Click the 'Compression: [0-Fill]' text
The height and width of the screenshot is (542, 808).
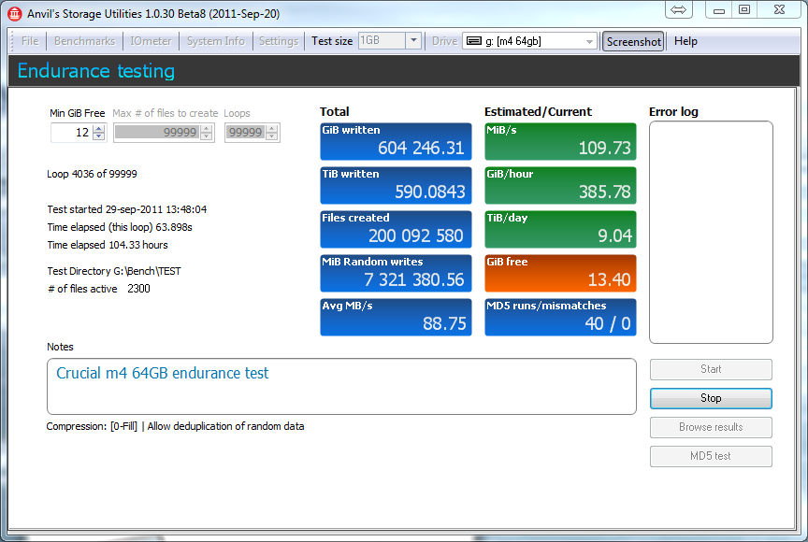click(x=92, y=426)
